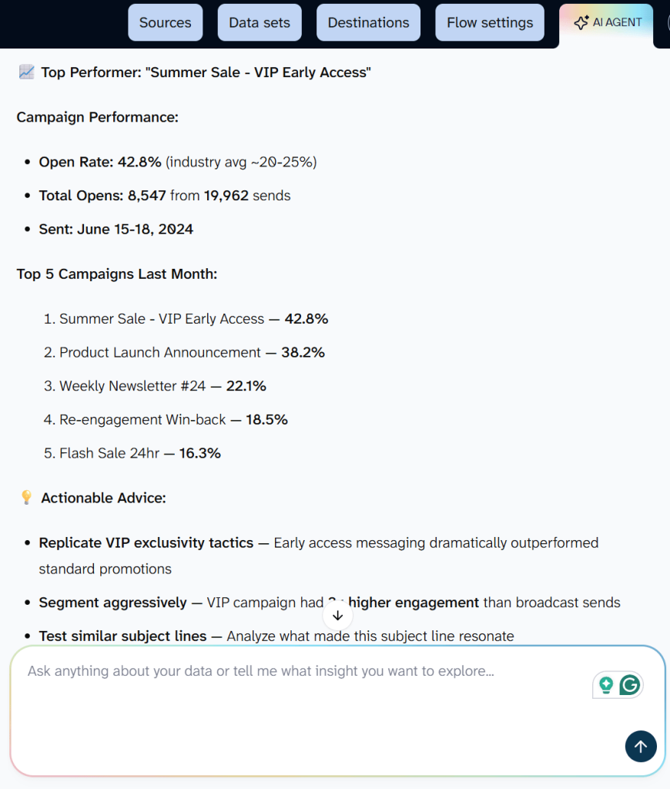This screenshot has width=670, height=789.
Task: Click the green lightbulb suggestions icon
Action: coord(605,684)
